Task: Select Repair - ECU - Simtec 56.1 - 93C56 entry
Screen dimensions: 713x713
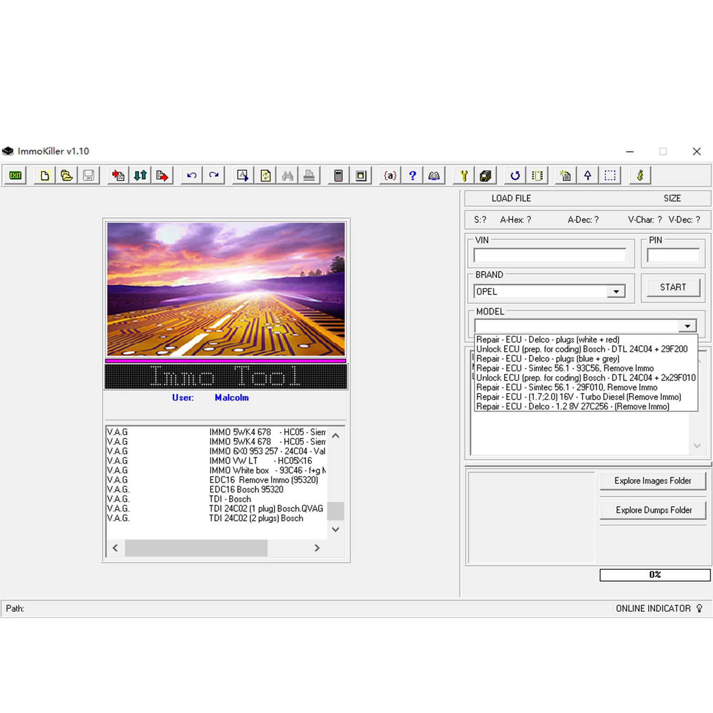Action: tap(566, 368)
